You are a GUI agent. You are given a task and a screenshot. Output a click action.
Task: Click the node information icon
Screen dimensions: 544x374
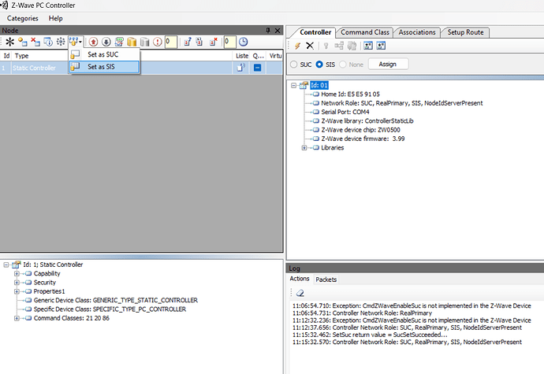tap(48, 42)
